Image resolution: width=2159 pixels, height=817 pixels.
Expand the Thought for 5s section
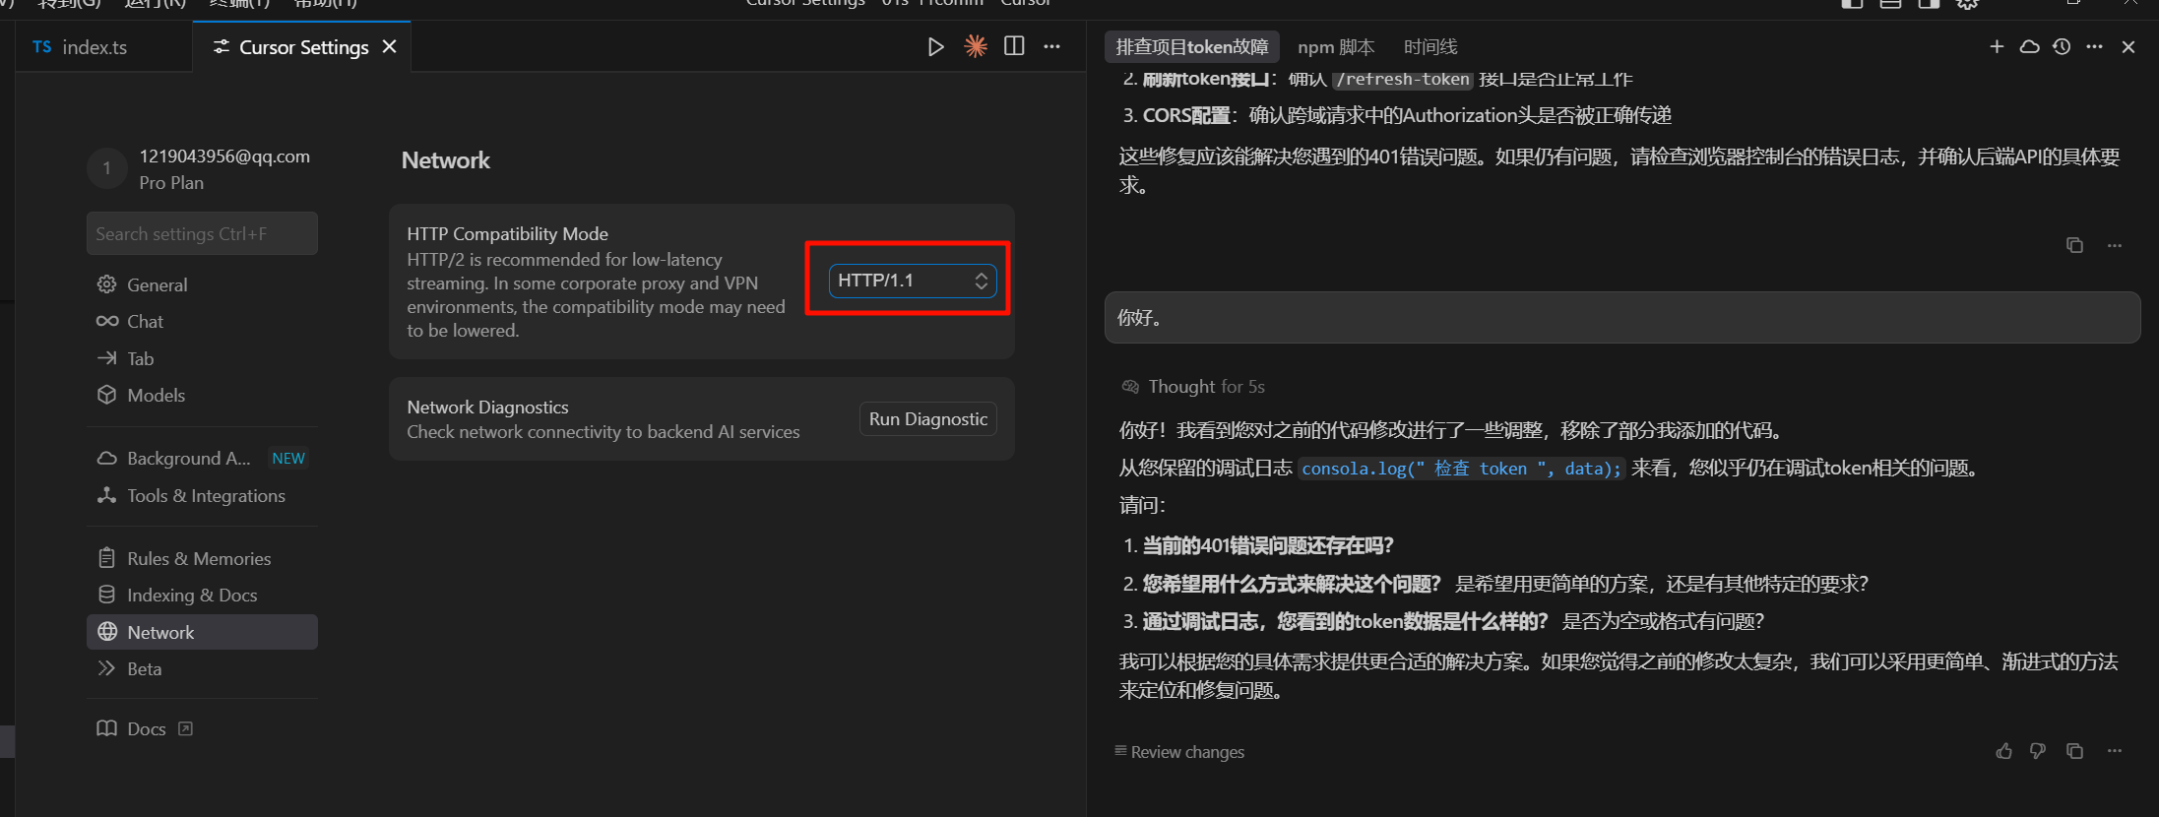pyautogui.click(x=1192, y=387)
